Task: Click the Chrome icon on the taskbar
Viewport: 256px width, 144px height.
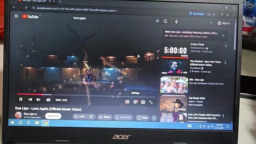Action: point(46,123)
